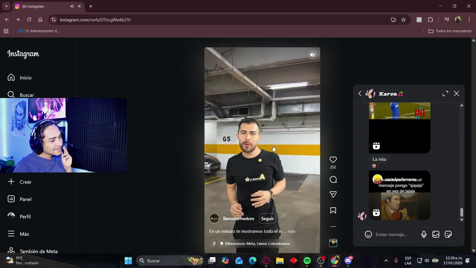Save the reel with the bookmark icon
Image resolution: width=476 pixels, height=268 pixels.
tap(333, 211)
